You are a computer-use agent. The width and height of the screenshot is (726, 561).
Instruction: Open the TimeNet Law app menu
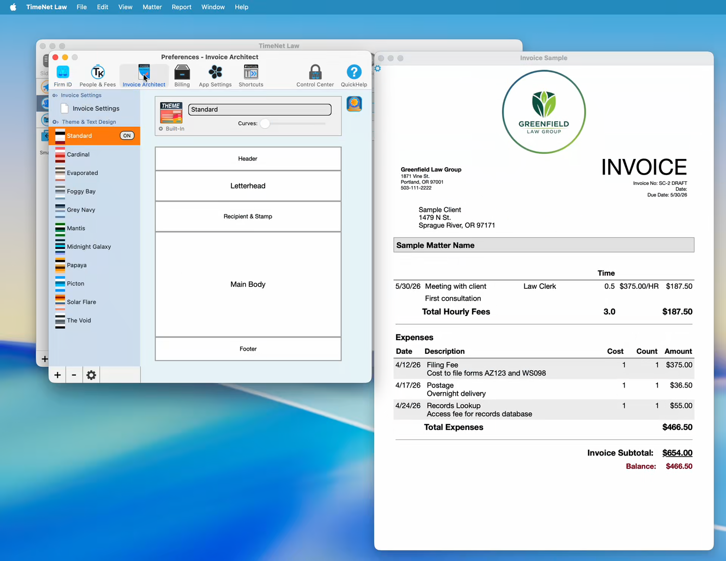(46, 7)
